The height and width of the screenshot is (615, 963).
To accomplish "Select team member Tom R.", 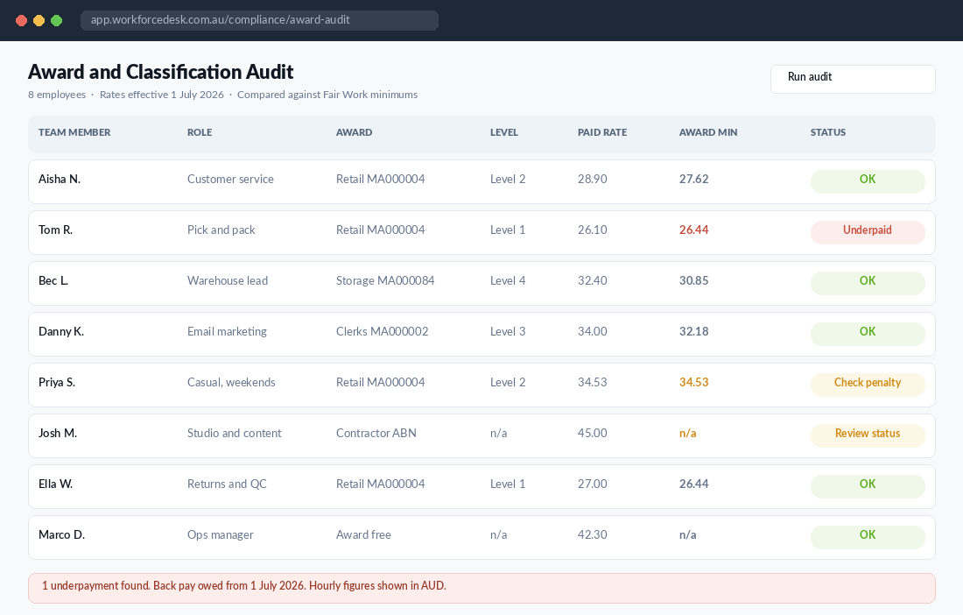I will point(55,230).
